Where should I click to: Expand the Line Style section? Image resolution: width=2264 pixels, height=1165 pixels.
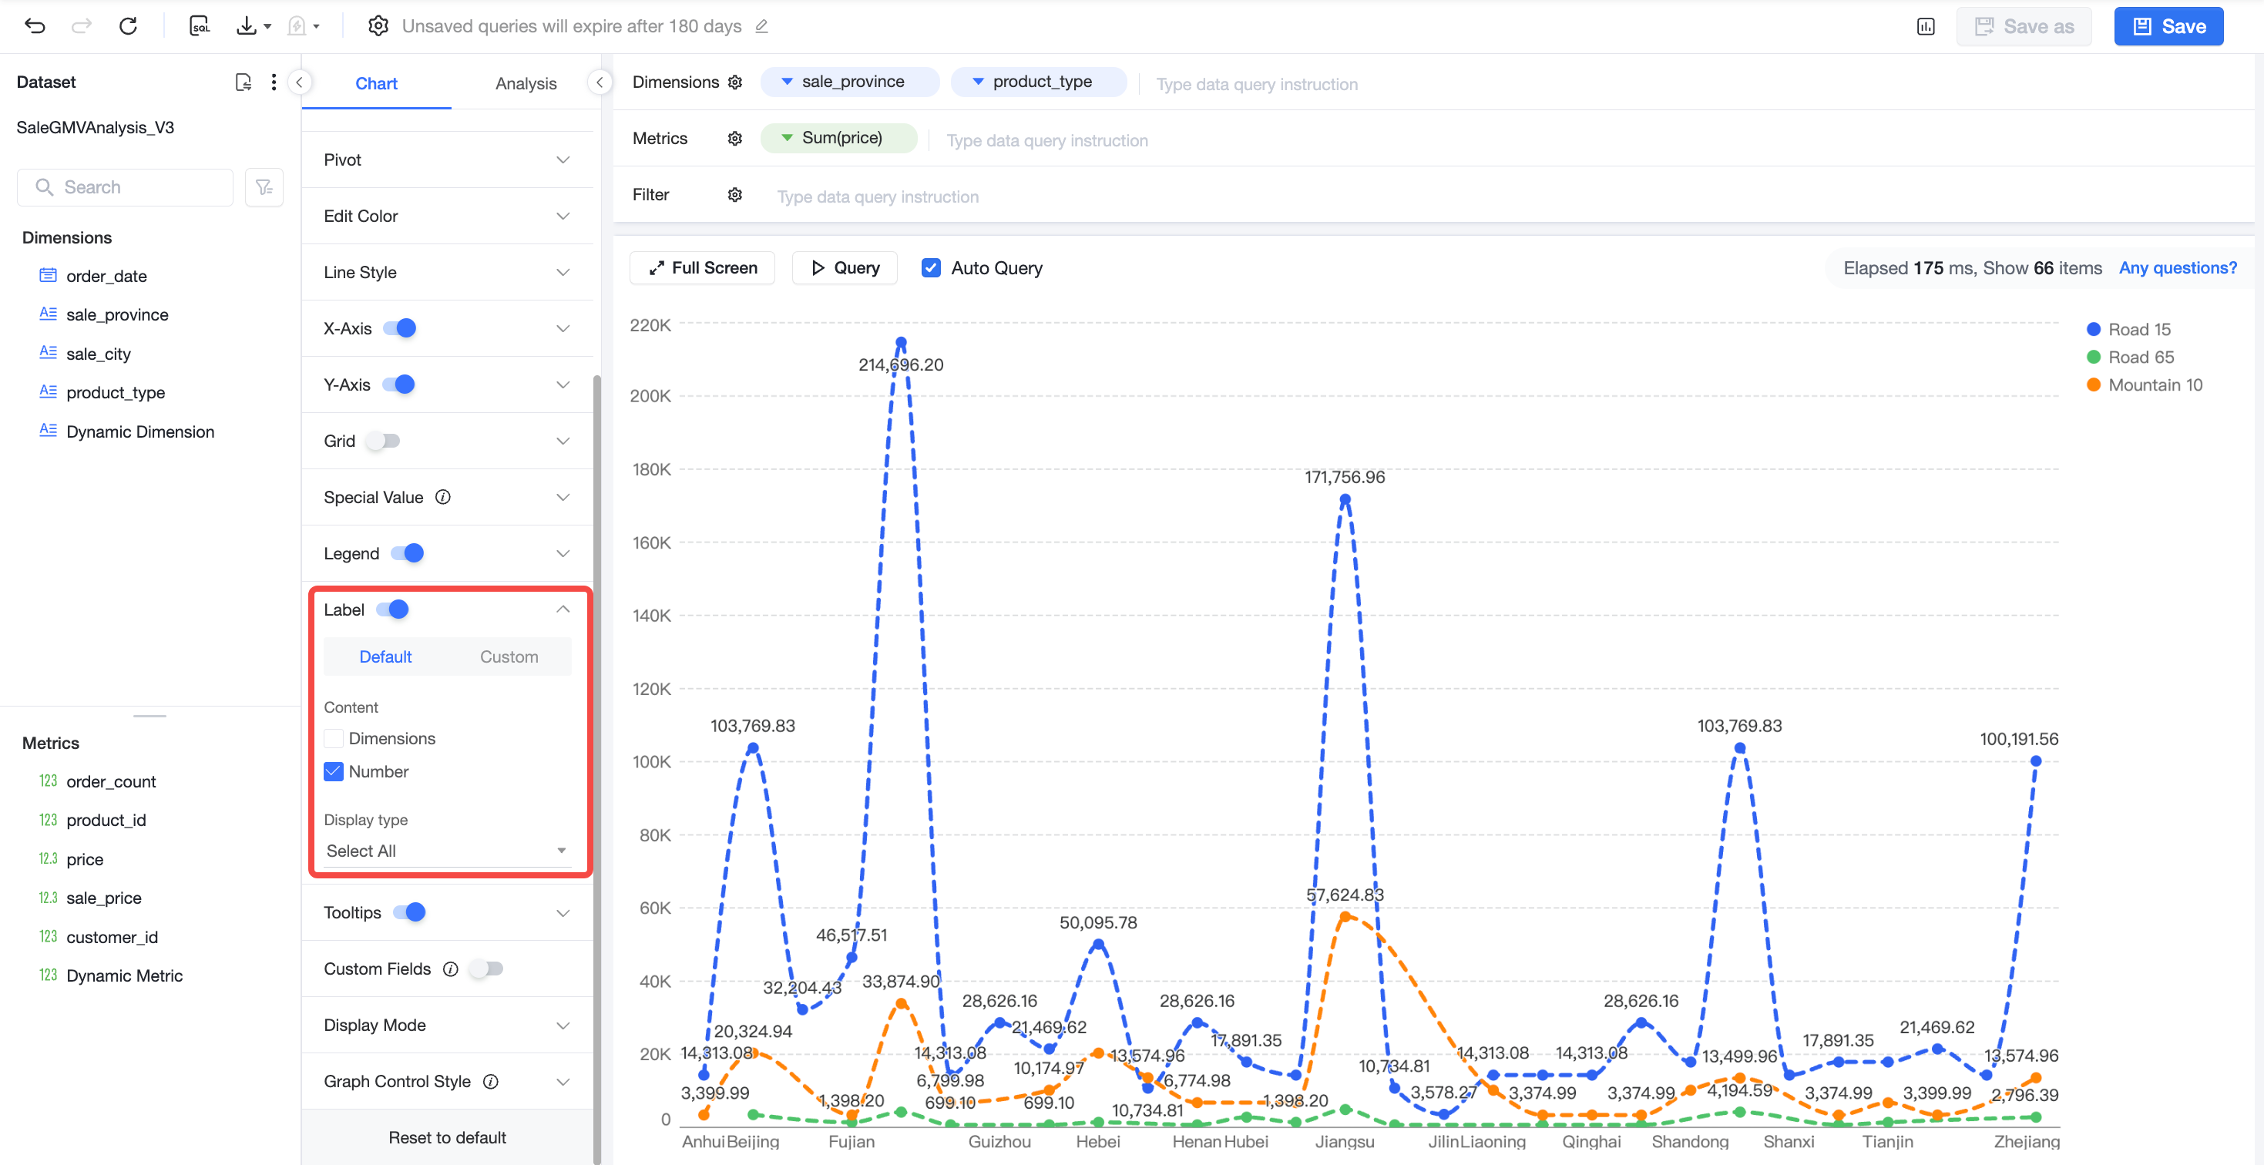coord(448,272)
